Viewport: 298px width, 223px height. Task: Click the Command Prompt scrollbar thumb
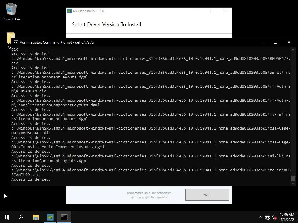pyautogui.click(x=293, y=179)
